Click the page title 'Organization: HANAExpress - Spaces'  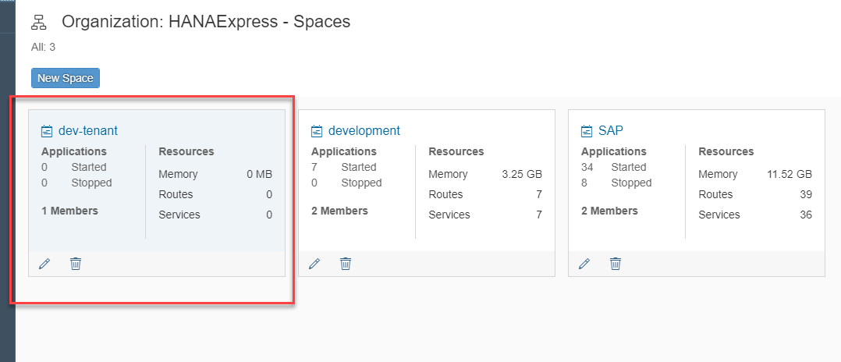[x=206, y=21]
